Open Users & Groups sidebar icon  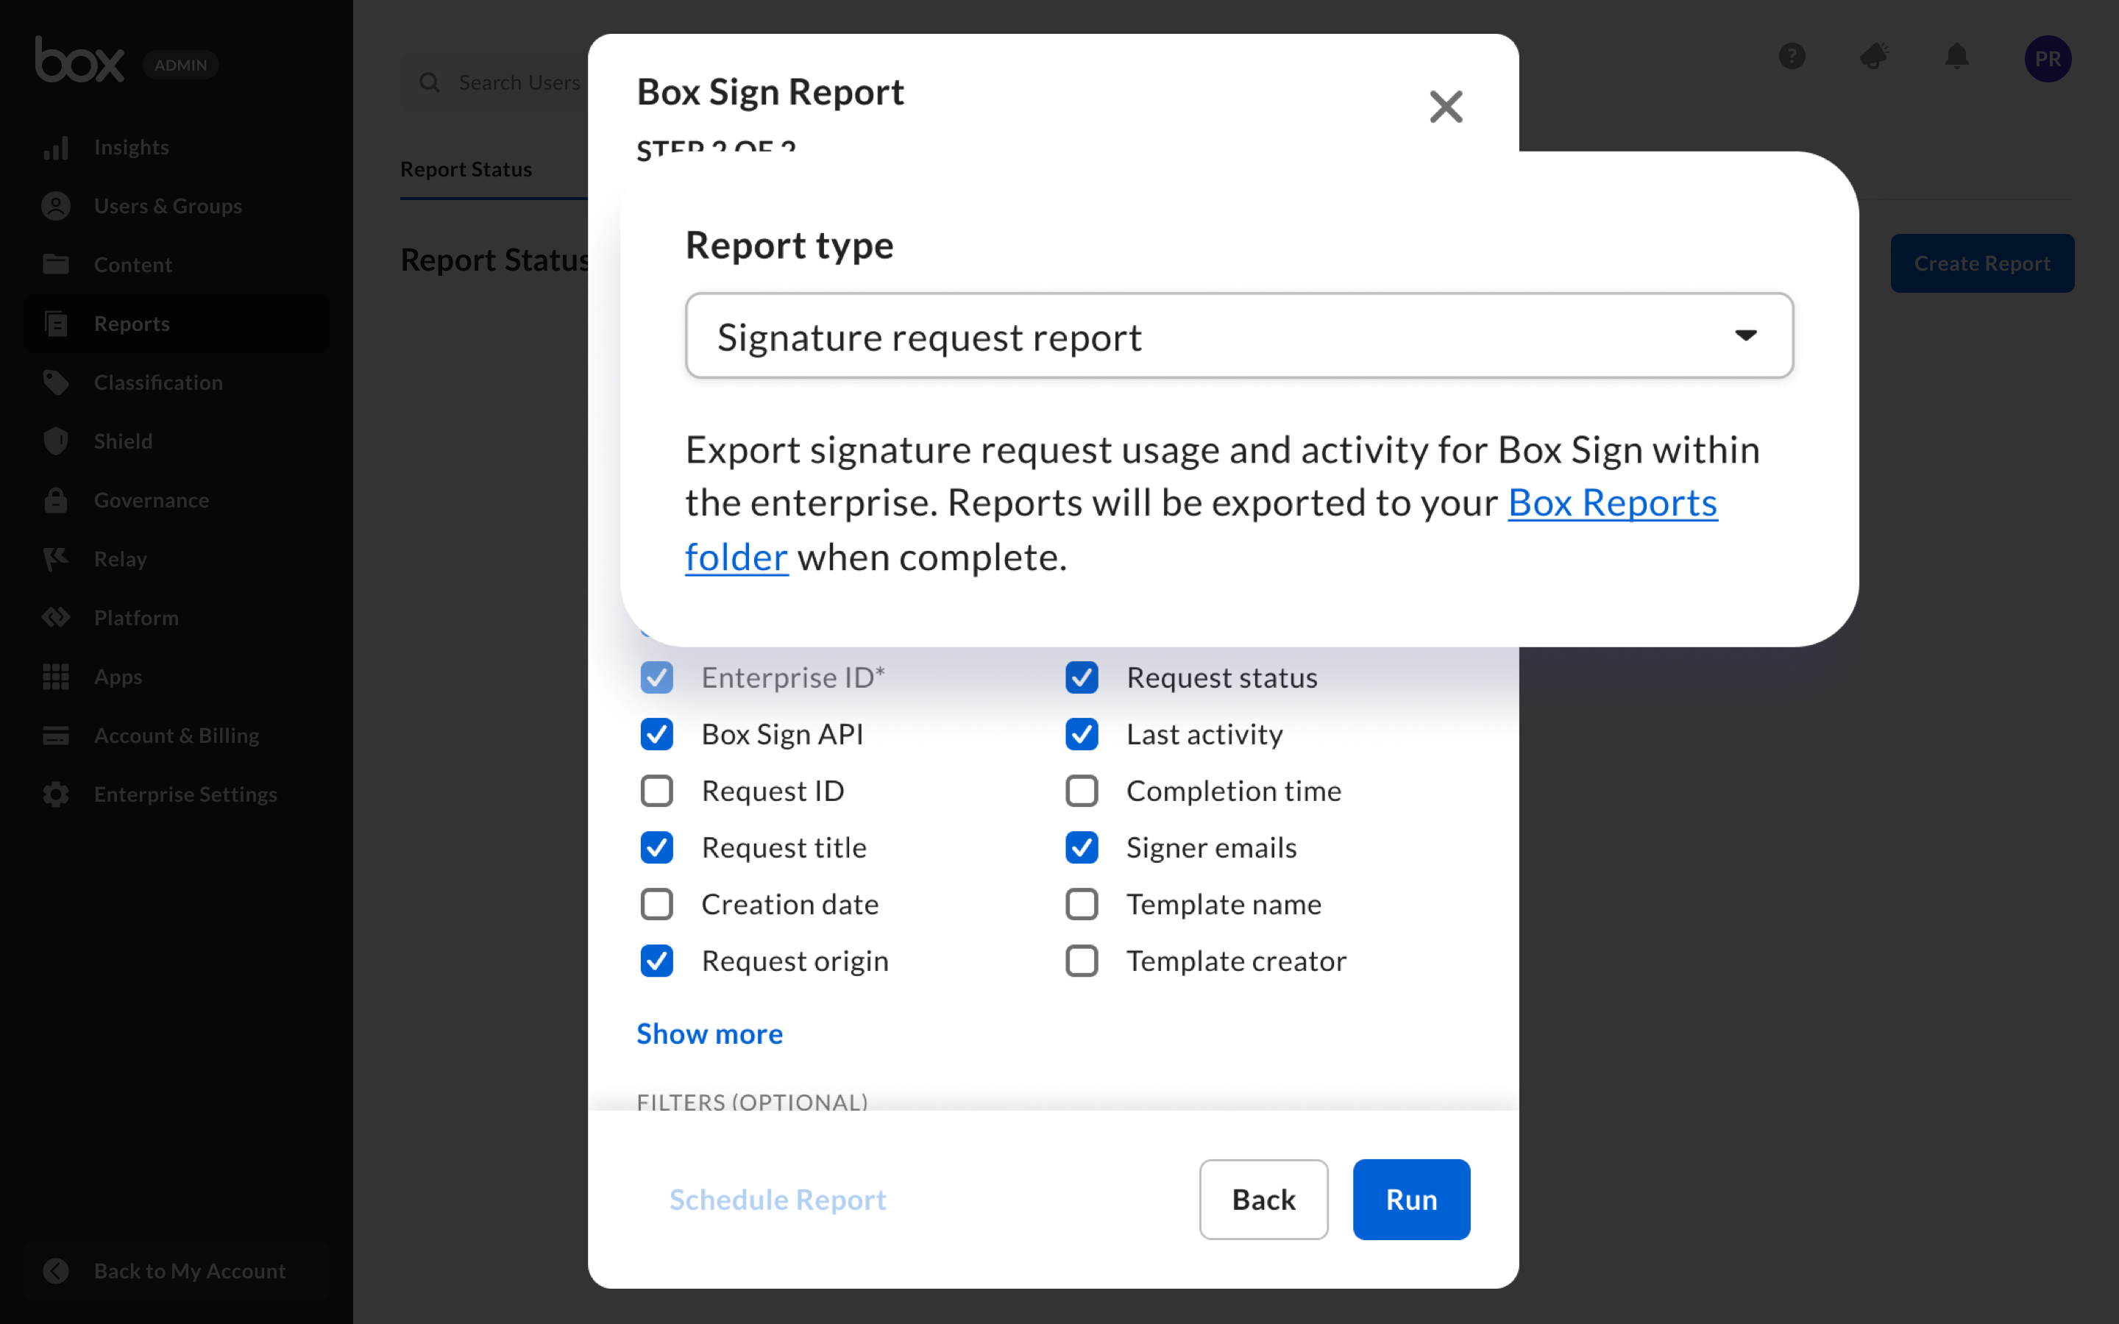(x=56, y=206)
